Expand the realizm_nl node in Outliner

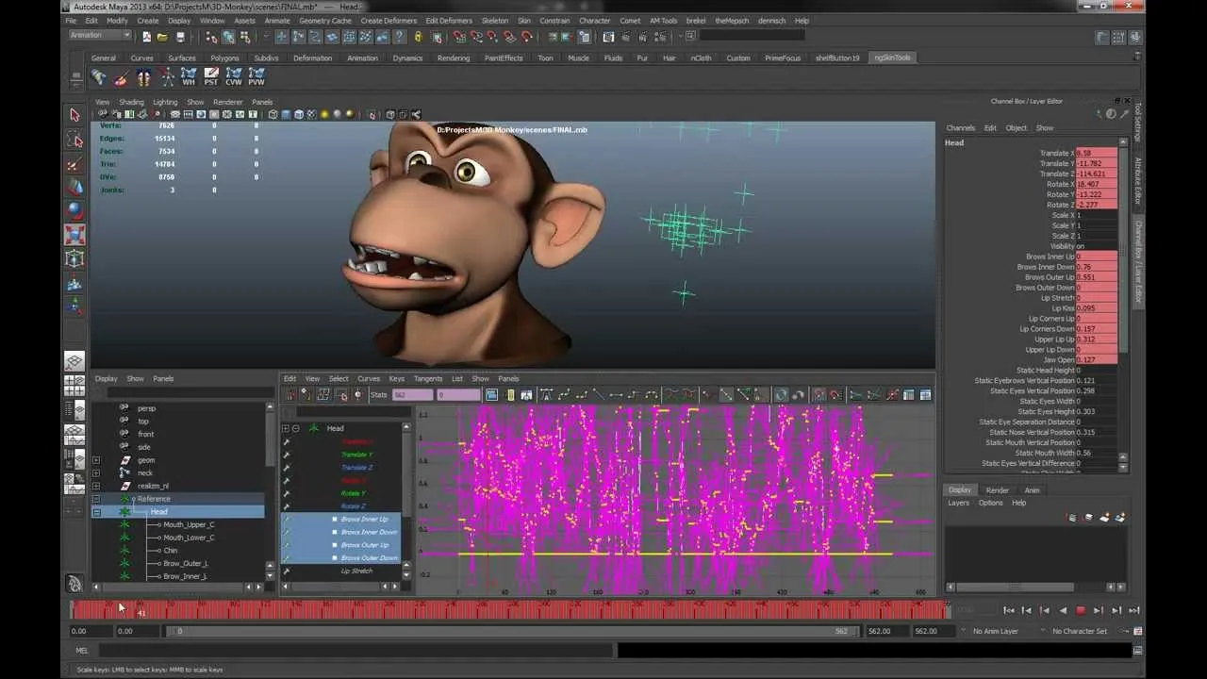click(x=96, y=486)
